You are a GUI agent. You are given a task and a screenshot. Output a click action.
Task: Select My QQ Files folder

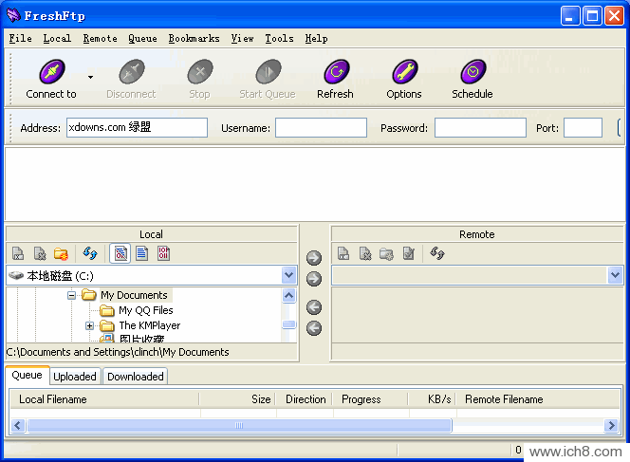click(x=146, y=310)
